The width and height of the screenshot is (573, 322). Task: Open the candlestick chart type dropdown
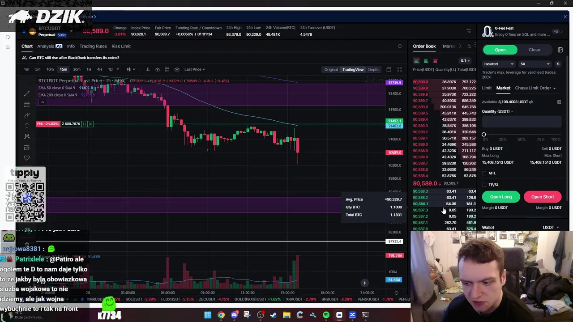tap(130, 69)
